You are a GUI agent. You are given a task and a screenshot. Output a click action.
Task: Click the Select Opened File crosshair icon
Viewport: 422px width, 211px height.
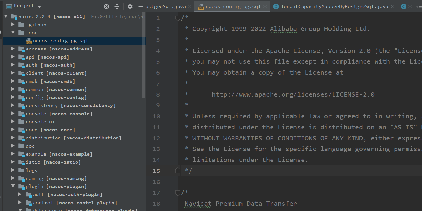point(106,6)
